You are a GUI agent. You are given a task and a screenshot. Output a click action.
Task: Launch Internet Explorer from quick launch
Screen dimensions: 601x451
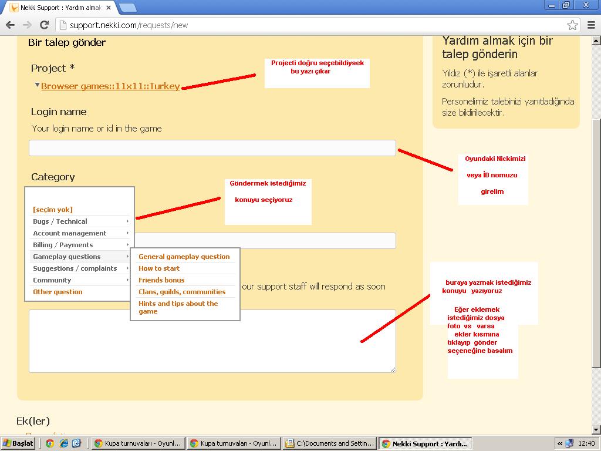[63, 443]
